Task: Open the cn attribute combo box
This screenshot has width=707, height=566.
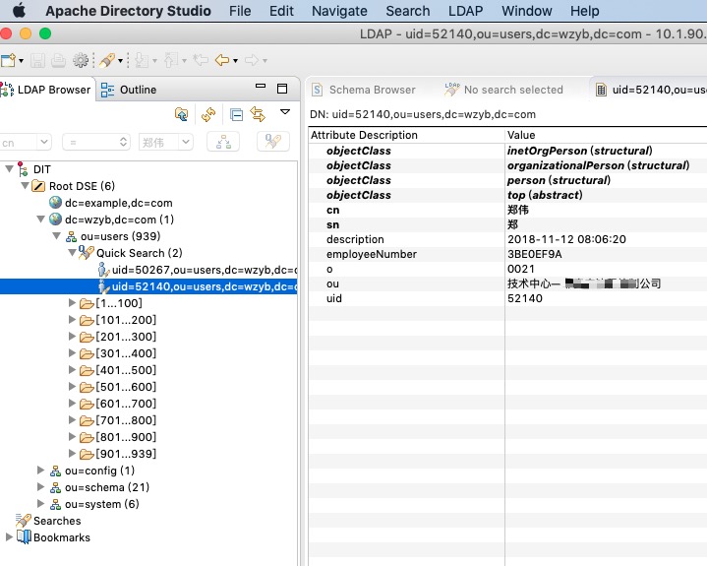Action: point(26,142)
